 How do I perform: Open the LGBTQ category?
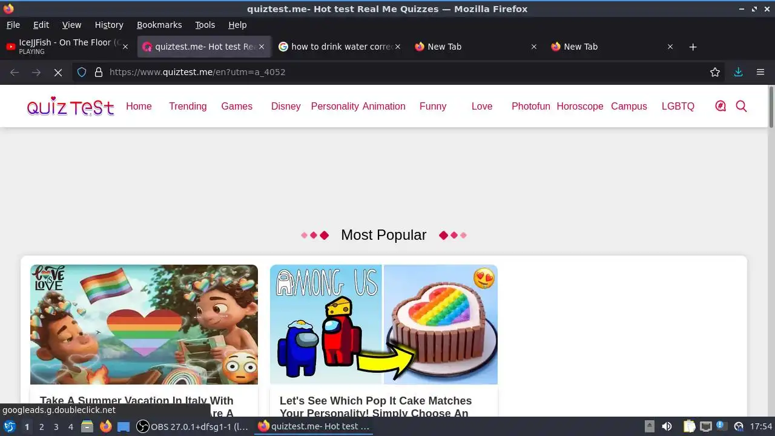[678, 106]
